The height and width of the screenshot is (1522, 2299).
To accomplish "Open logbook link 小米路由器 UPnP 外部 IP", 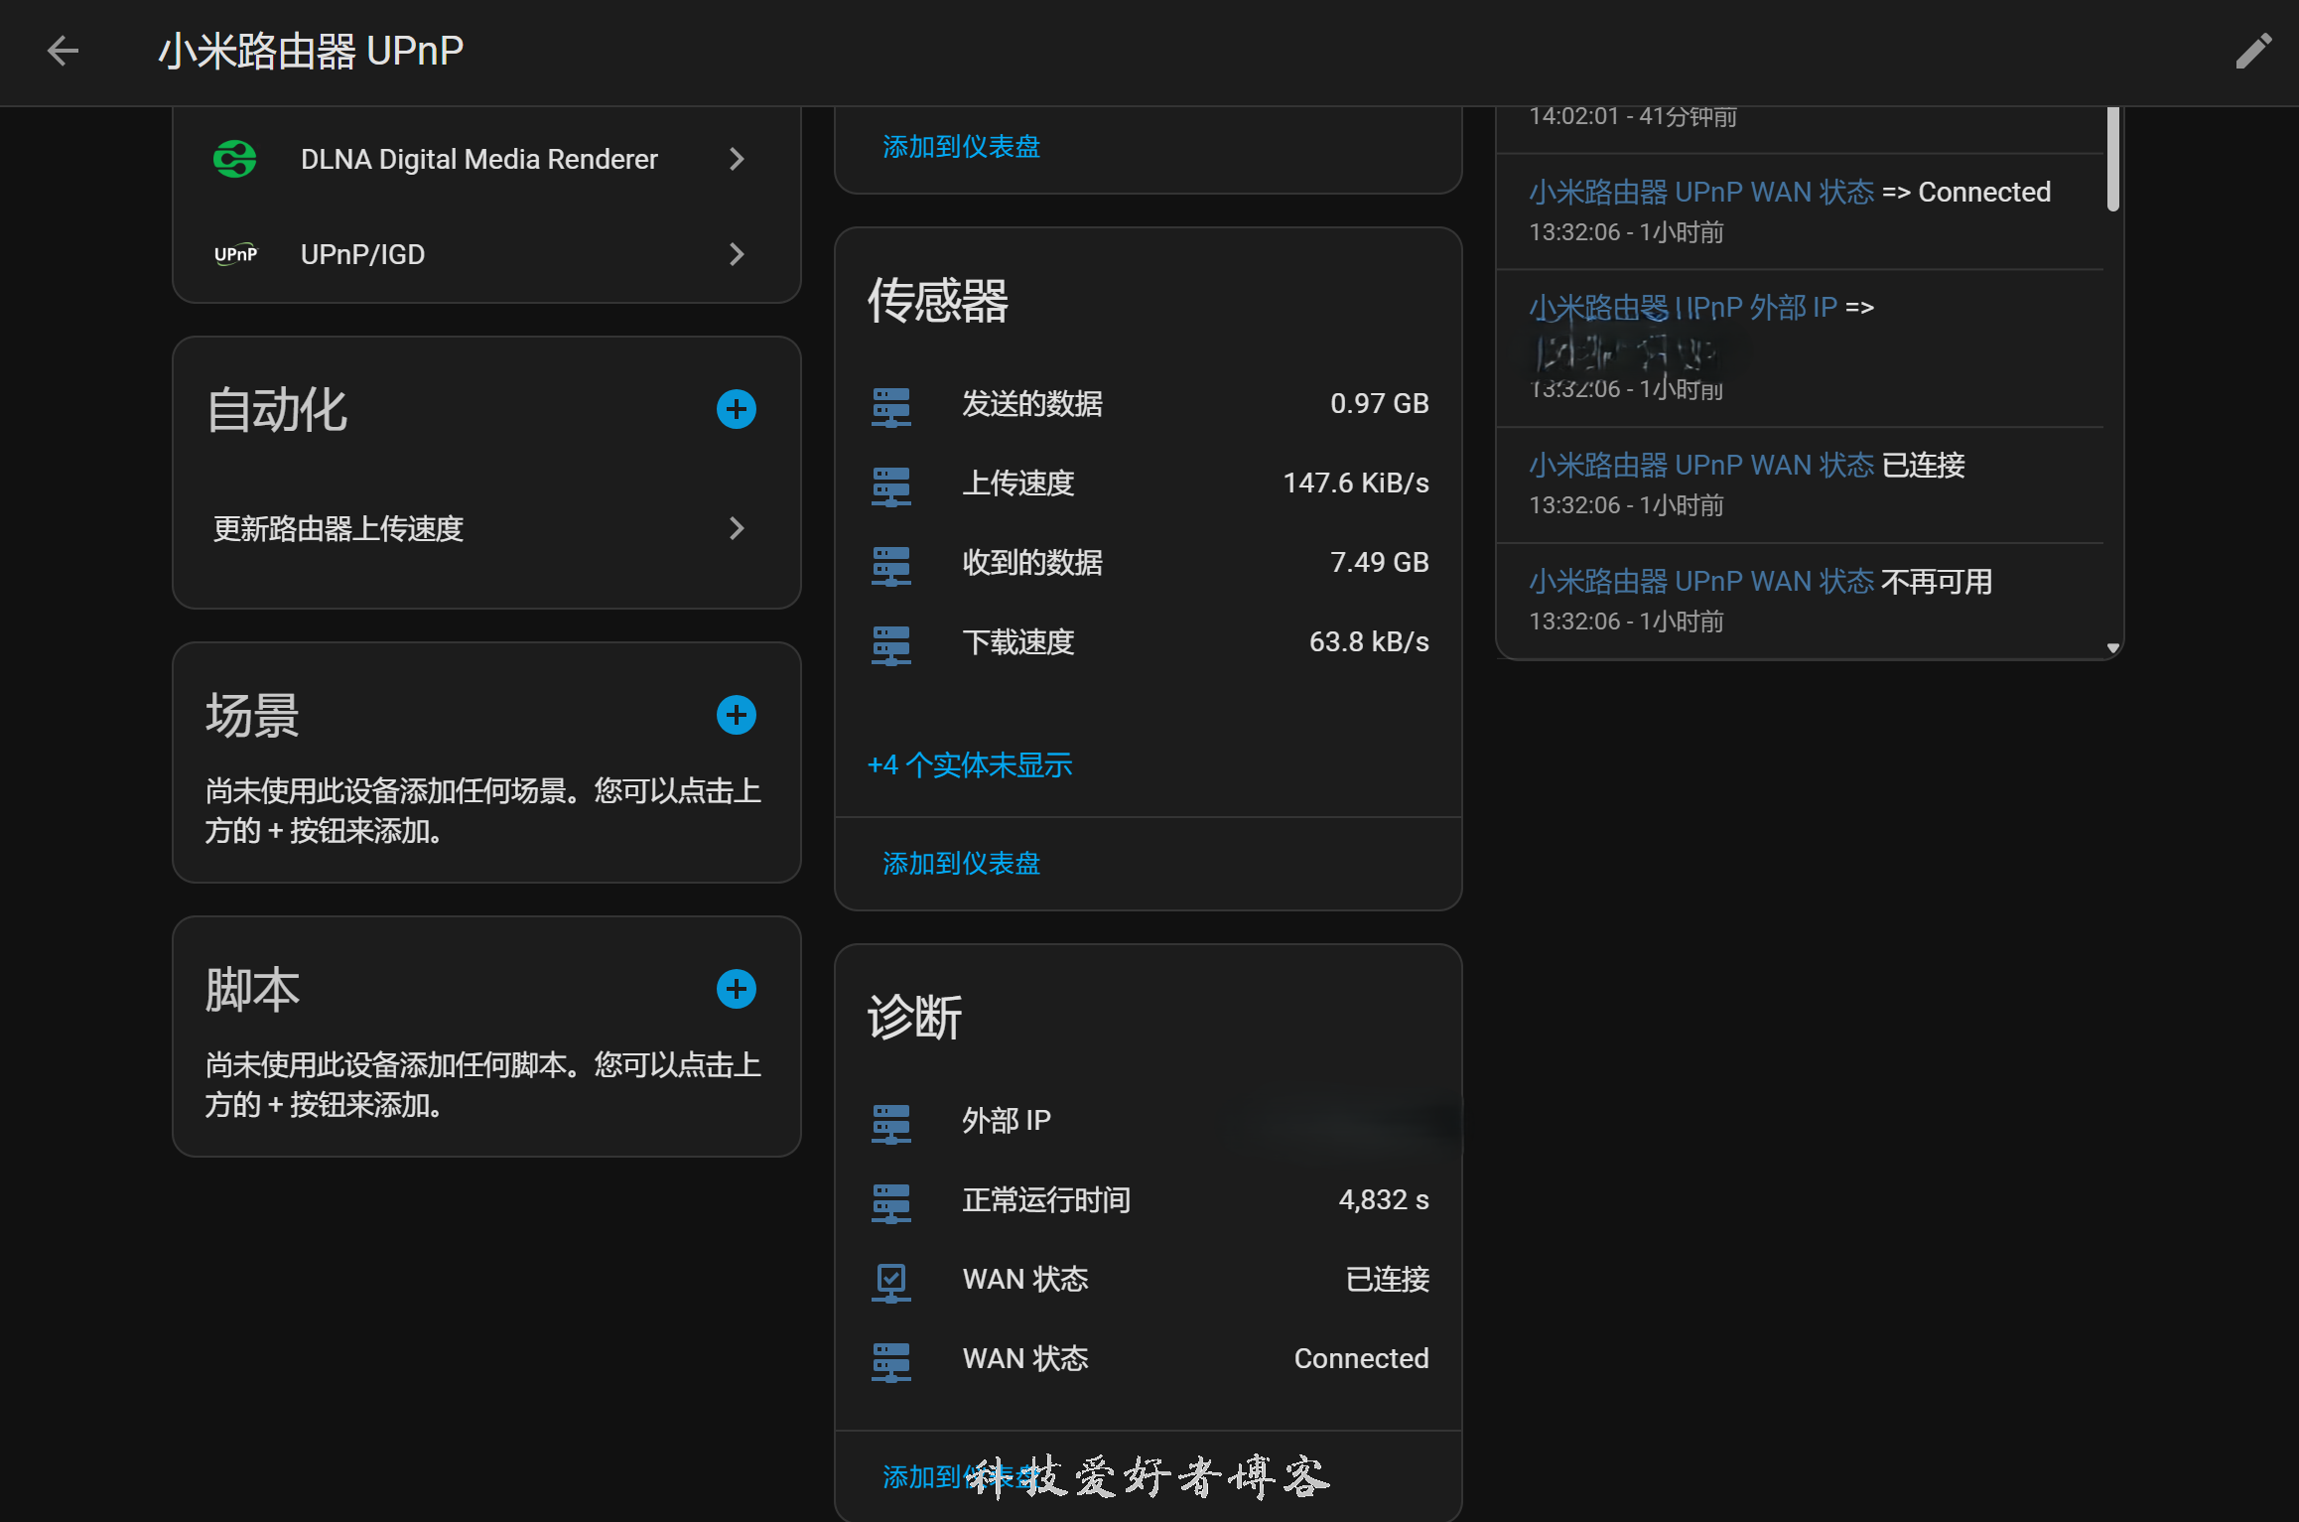I will [1684, 308].
